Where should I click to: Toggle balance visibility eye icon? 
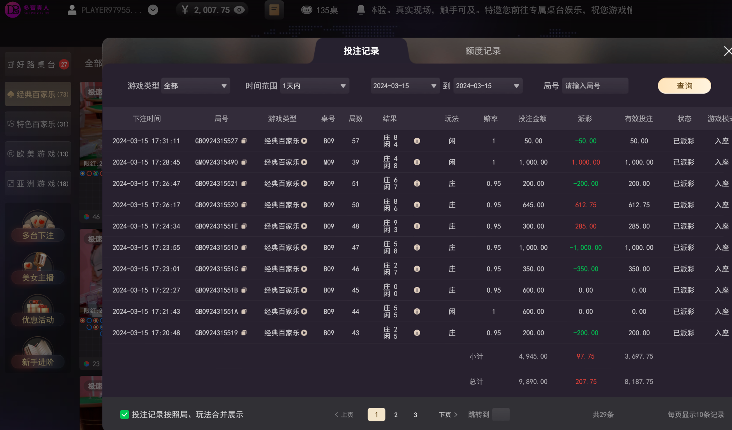click(x=239, y=10)
